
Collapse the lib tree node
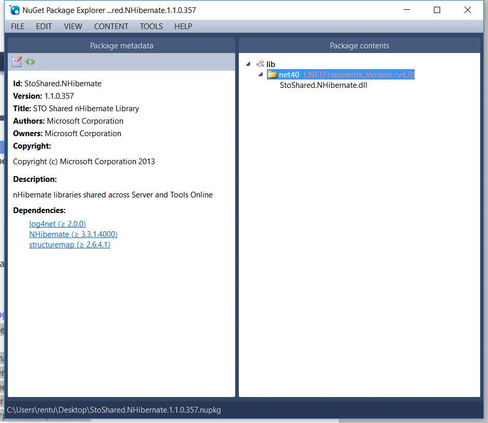(x=248, y=64)
